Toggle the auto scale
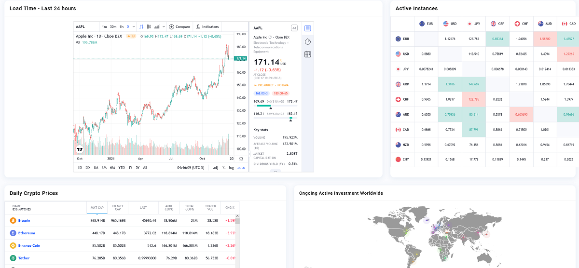 241,168
